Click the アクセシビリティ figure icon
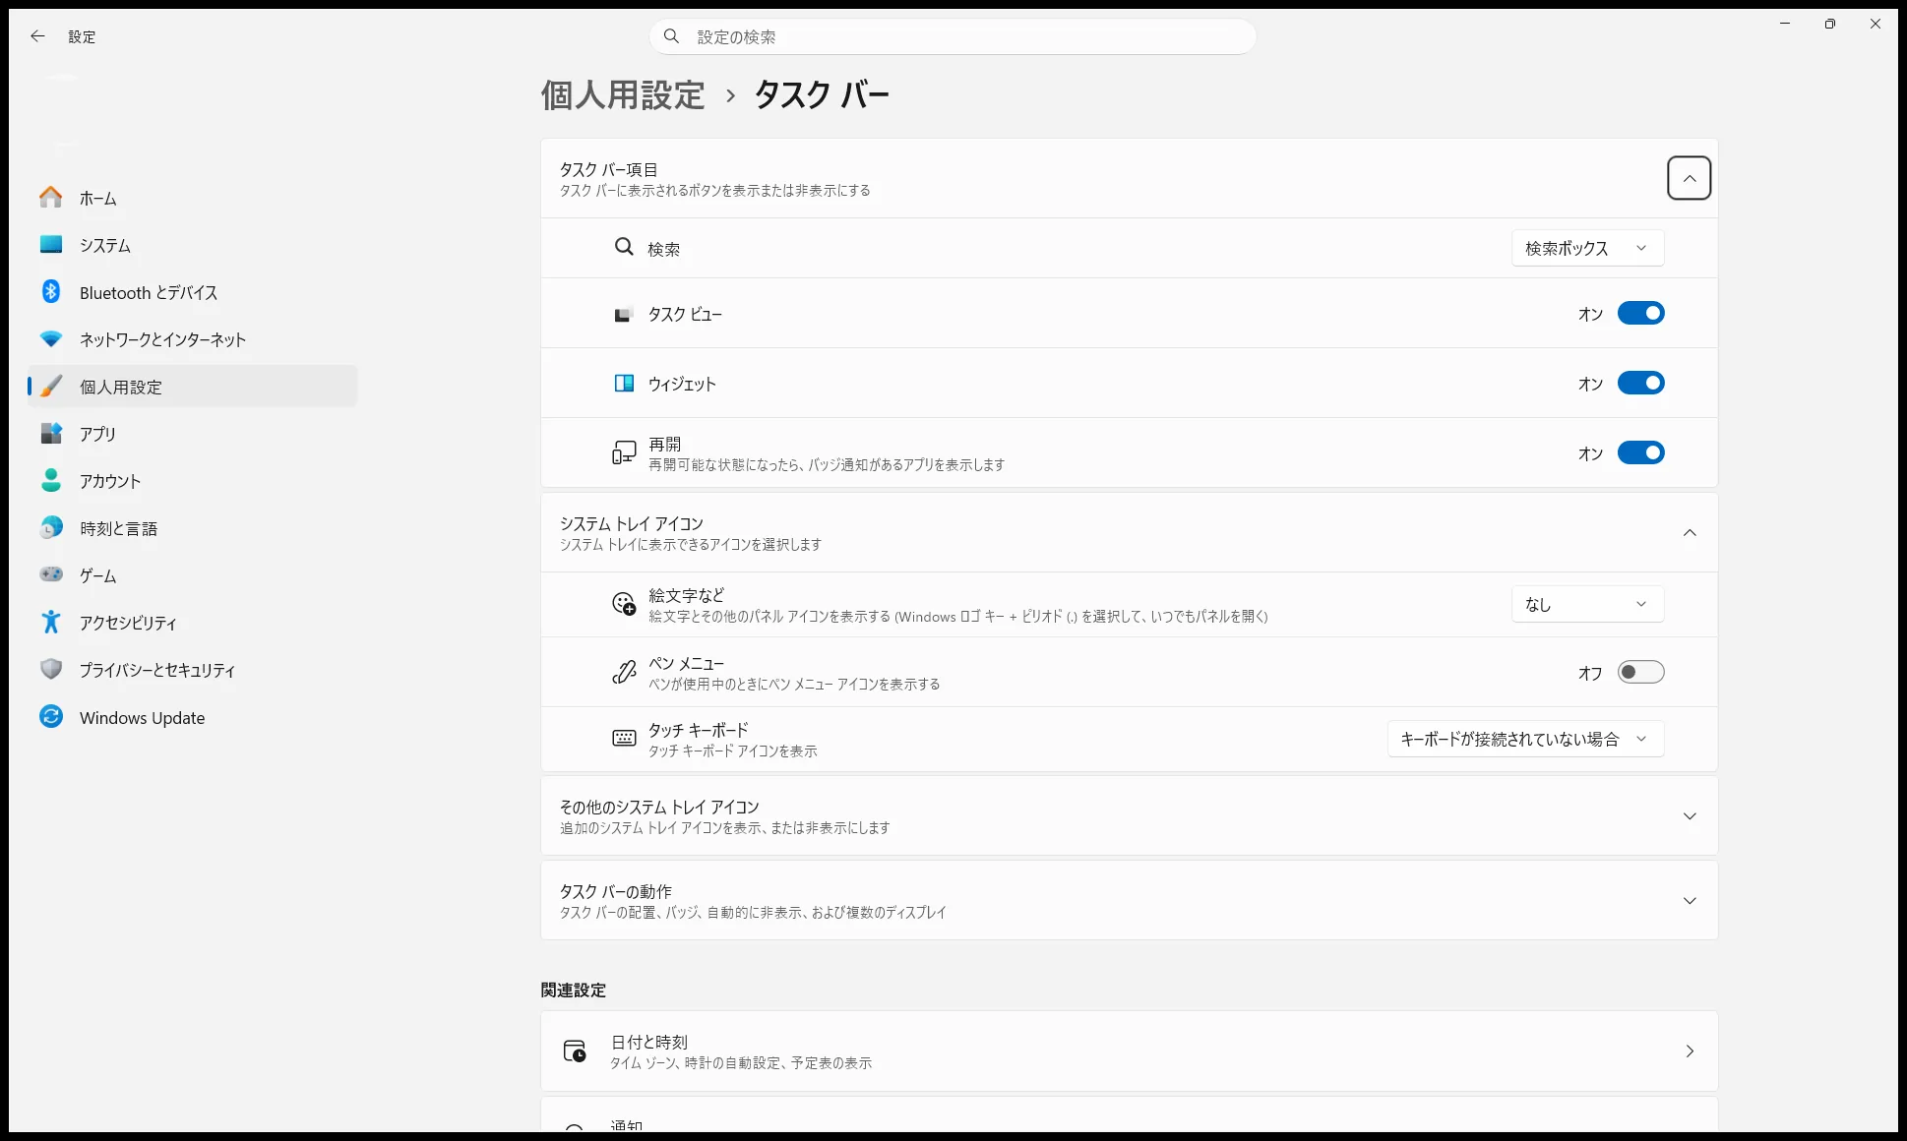Screen dimensions: 1907x1141 [x=51, y=623]
